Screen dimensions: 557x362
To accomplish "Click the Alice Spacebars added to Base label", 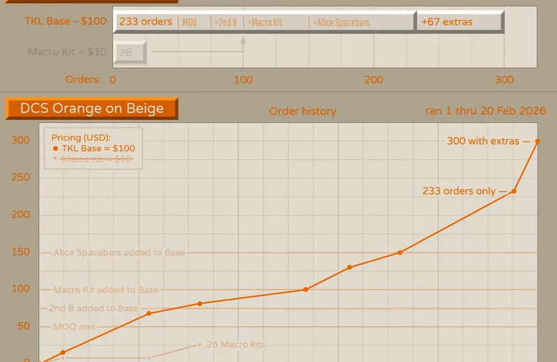I will pos(119,253).
